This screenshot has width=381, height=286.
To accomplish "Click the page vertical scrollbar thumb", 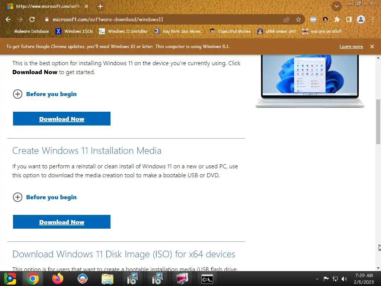I will point(378,122).
